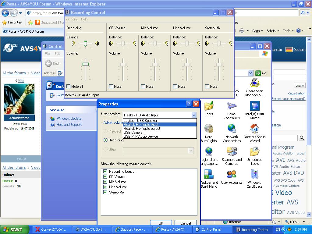Open the IE Safety menu dropdown
This screenshot has width=312, height=234.
273,31
